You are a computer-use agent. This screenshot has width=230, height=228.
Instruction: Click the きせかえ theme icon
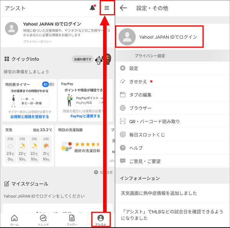coord(123,81)
